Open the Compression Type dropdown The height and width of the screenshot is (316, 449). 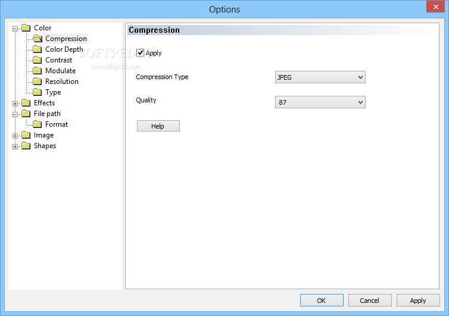(x=320, y=77)
